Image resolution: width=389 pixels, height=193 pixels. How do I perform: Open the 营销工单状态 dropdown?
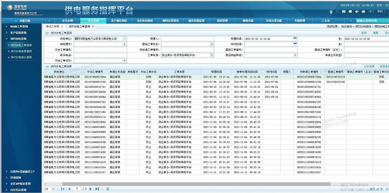(x=212, y=44)
